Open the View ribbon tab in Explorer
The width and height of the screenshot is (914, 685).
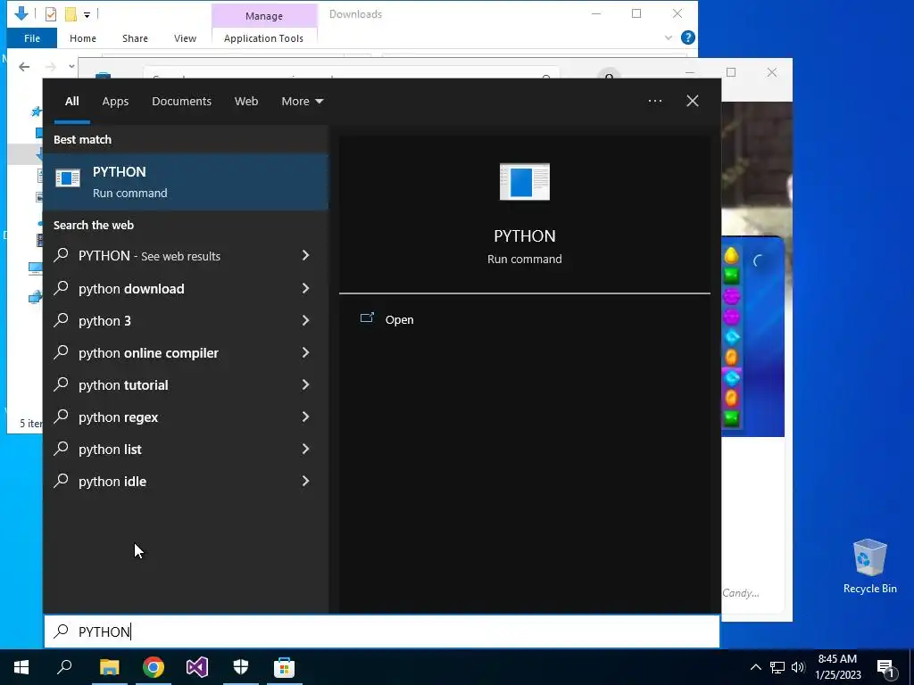pyautogui.click(x=185, y=38)
